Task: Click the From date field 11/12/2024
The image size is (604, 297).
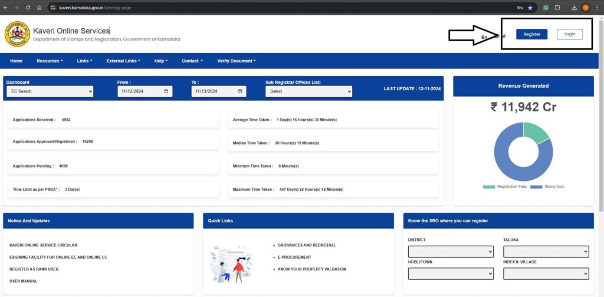Action: 145,91
